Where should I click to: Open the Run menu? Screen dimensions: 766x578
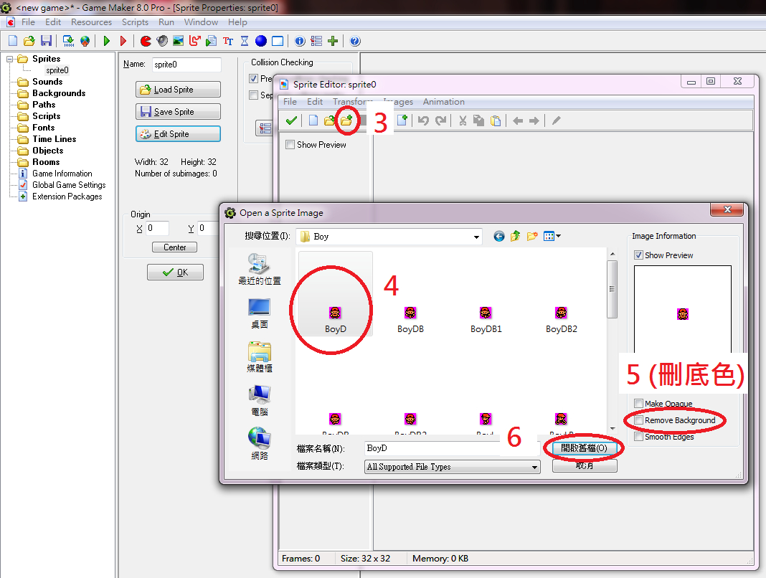pos(166,22)
